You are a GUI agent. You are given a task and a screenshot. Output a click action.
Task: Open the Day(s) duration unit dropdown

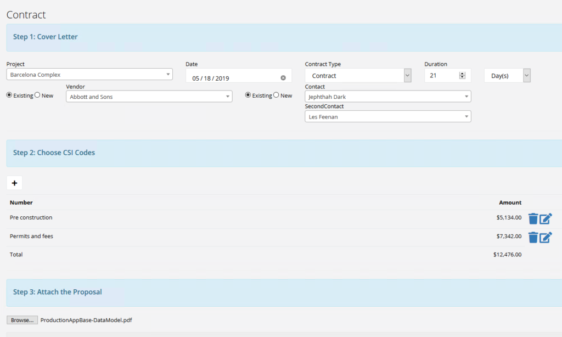(x=507, y=75)
